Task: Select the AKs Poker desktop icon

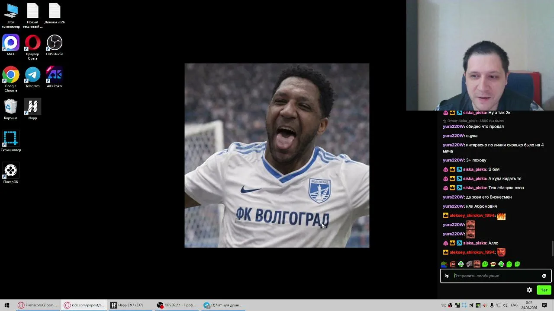Action: click(x=55, y=77)
